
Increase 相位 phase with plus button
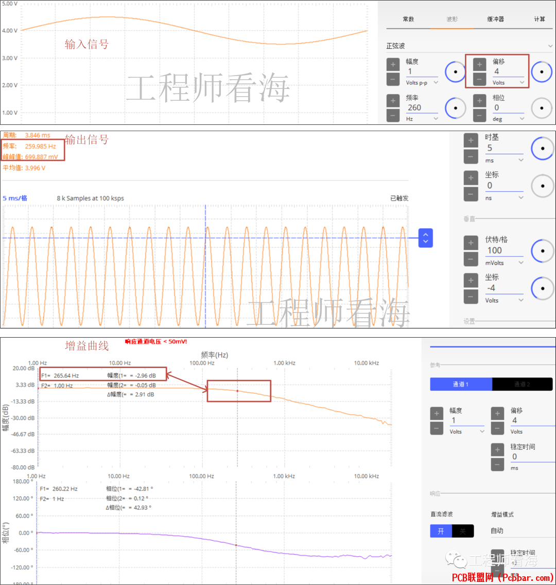point(479,101)
